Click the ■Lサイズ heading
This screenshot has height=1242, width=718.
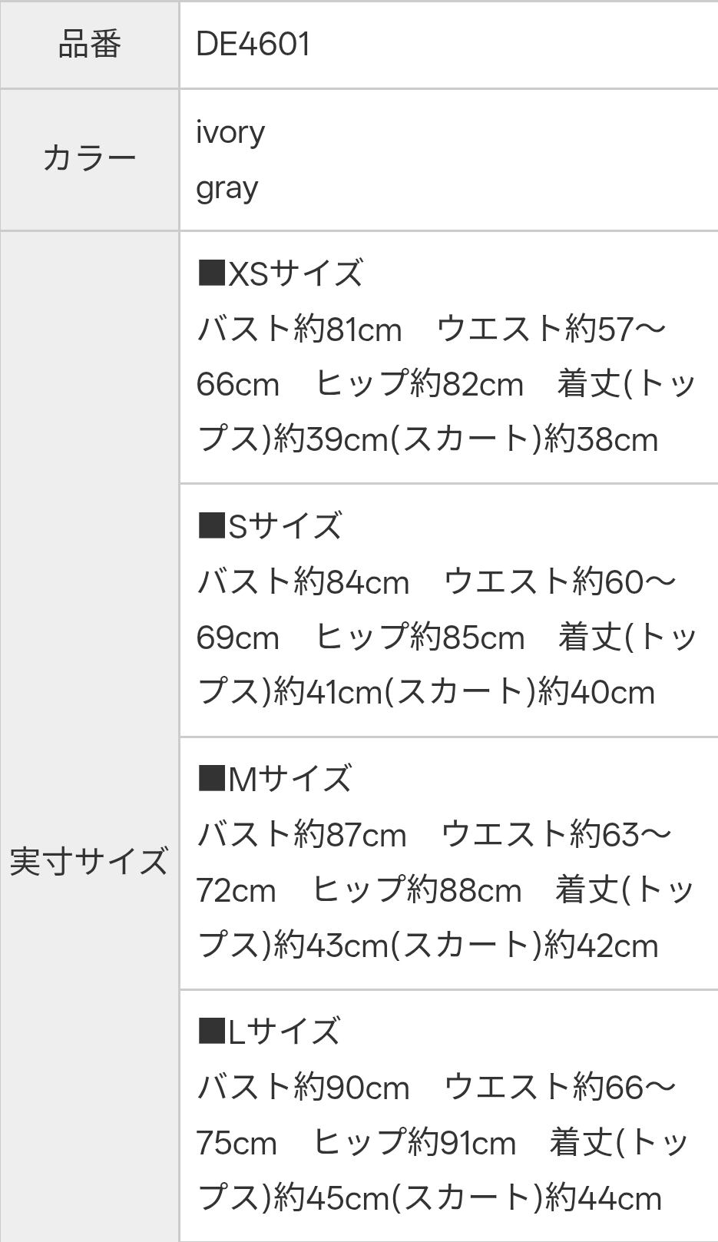point(269,1032)
